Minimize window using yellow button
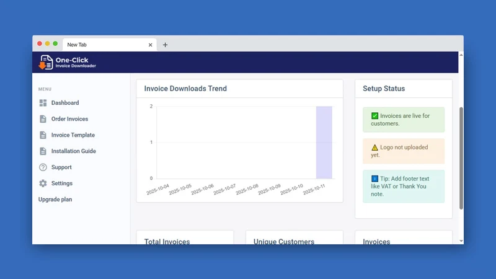This screenshot has height=279, width=496. tap(48, 43)
